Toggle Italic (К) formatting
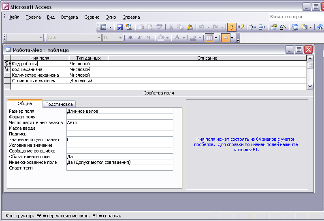 (x=140, y=38)
